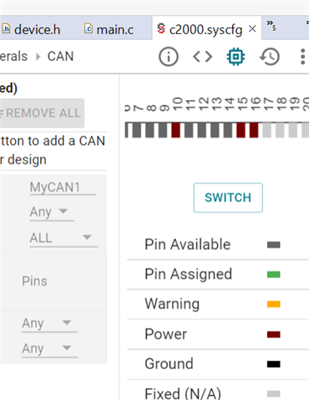Open the first Any dropdown under MyCAN1

click(x=52, y=212)
